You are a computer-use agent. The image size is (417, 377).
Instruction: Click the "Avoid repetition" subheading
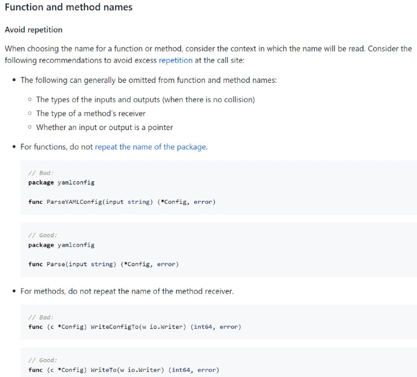coord(33,30)
